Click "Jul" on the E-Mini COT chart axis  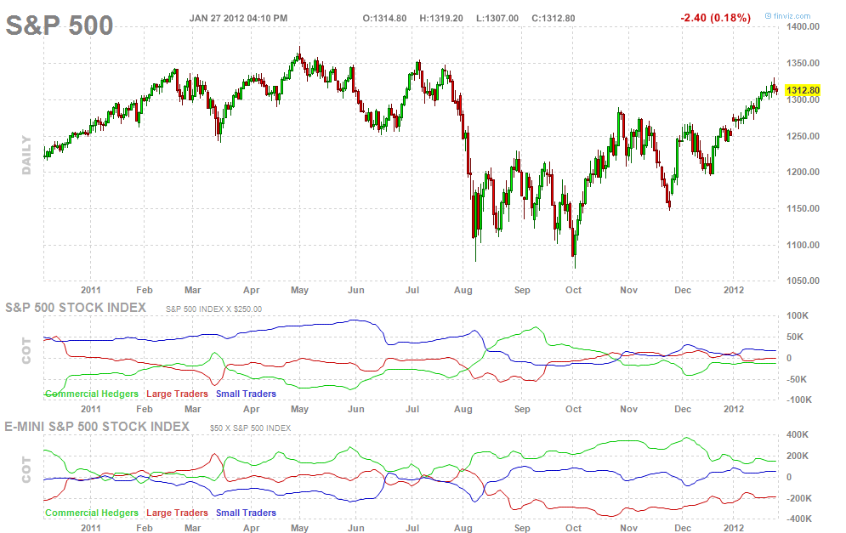point(412,528)
